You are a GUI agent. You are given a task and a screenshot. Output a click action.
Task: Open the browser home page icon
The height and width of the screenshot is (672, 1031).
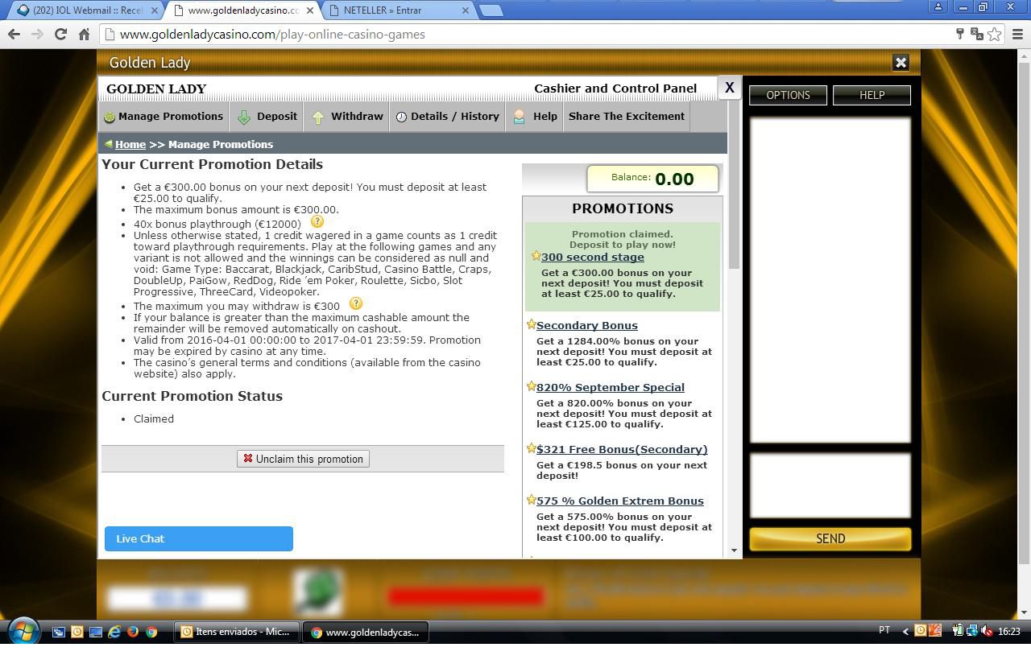84,34
